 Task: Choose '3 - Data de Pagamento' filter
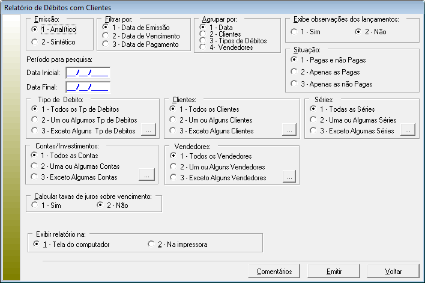(106, 43)
